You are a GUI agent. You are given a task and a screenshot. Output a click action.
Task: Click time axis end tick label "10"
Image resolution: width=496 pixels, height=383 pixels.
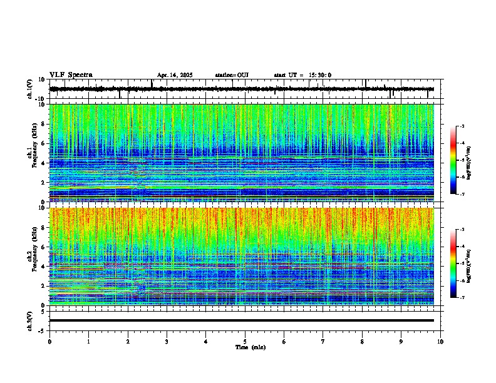(x=440, y=342)
